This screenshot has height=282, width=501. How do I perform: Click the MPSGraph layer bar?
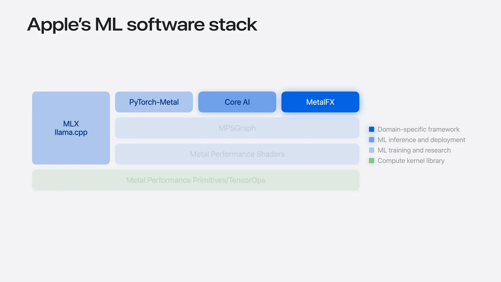point(237,128)
